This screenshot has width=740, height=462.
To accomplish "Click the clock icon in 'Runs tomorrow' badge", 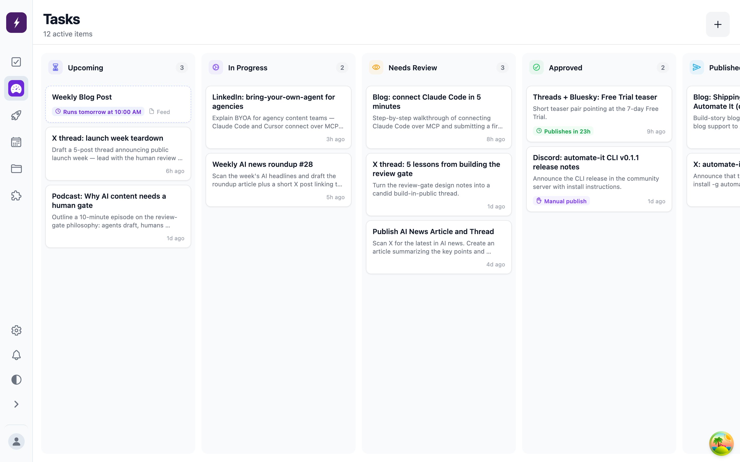I will (58, 111).
